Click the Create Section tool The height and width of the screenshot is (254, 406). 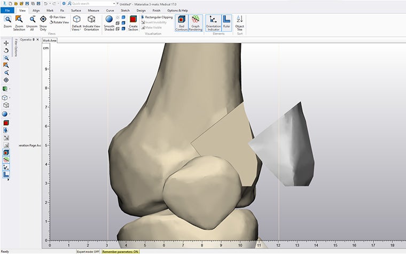(x=133, y=23)
